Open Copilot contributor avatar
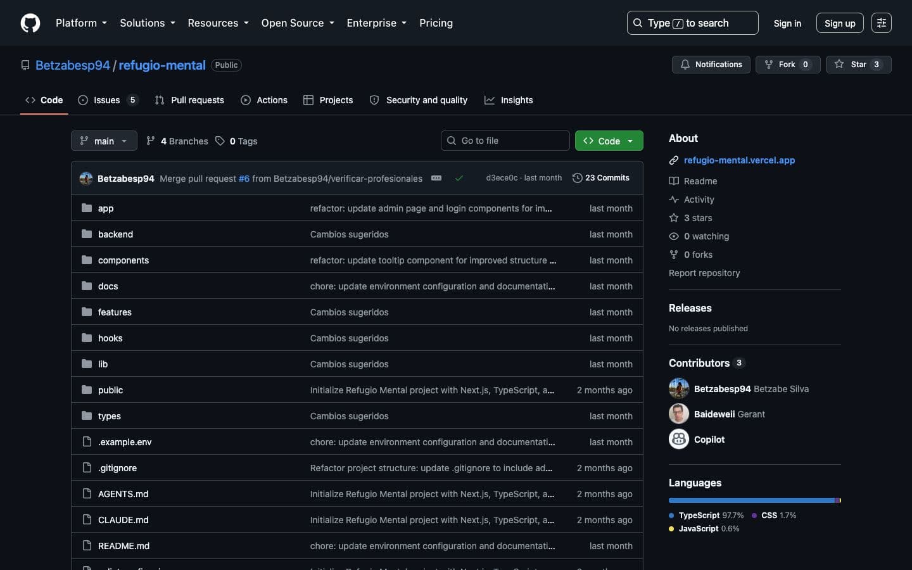Viewport: 912px width, 570px height. [679, 439]
